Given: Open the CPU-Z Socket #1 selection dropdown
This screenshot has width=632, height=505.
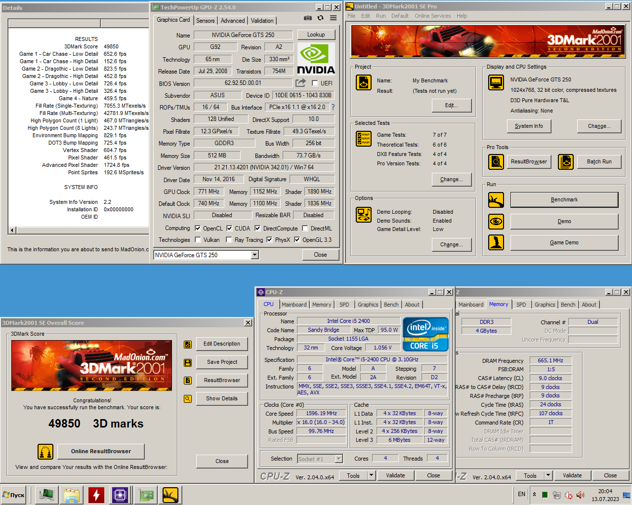Looking at the screenshot, I should pyautogui.click(x=339, y=459).
